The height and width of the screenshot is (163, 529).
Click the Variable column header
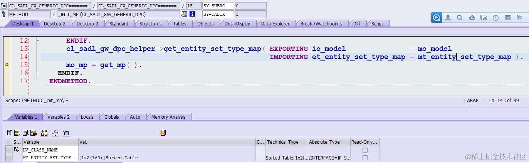pos(50,142)
